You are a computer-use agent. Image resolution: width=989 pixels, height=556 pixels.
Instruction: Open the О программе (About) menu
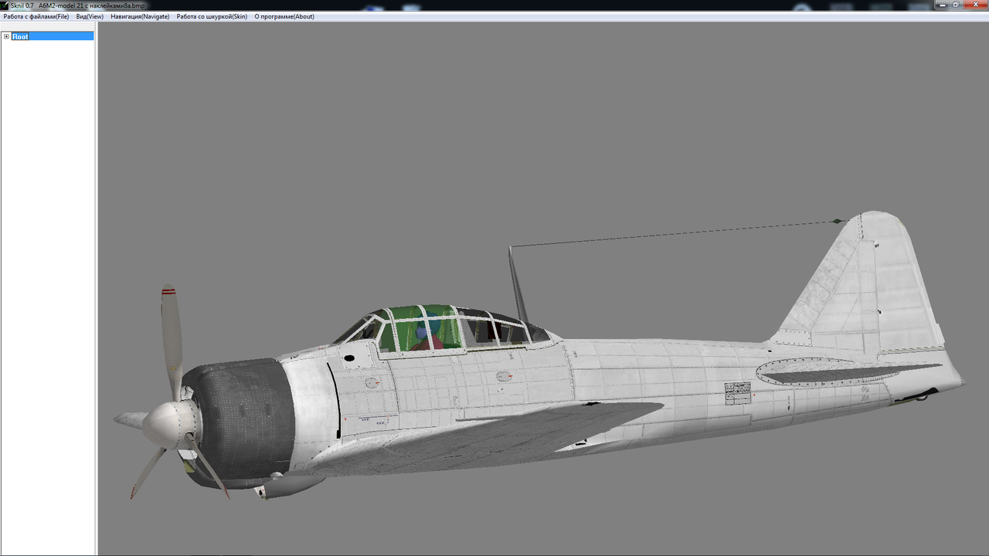[x=284, y=16]
